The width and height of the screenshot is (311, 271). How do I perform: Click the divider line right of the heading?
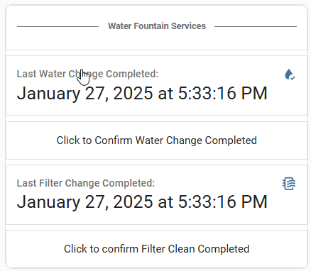point(256,26)
